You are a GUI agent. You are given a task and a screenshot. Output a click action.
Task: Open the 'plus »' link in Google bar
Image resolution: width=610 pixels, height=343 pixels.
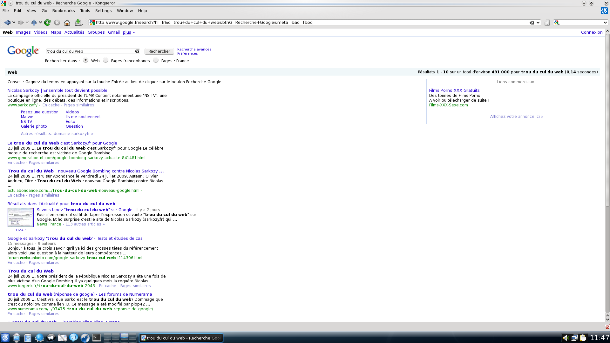click(x=129, y=32)
